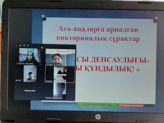This screenshot has width=164, height=123.
Task: Select highlighted Саягуль video tile
Action: pos(60,74)
